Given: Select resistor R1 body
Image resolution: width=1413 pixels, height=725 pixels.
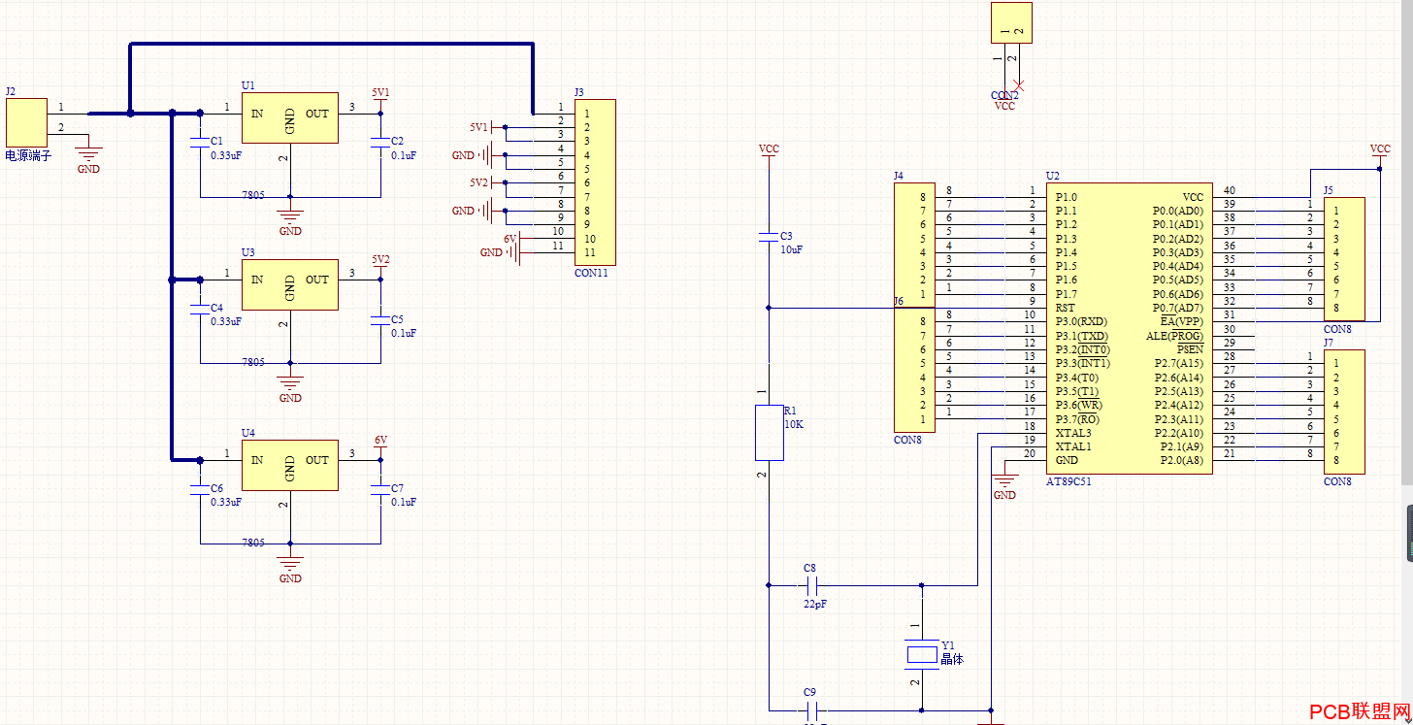Looking at the screenshot, I should tap(769, 433).
